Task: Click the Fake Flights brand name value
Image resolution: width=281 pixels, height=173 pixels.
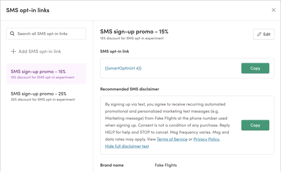Action: click(x=166, y=165)
